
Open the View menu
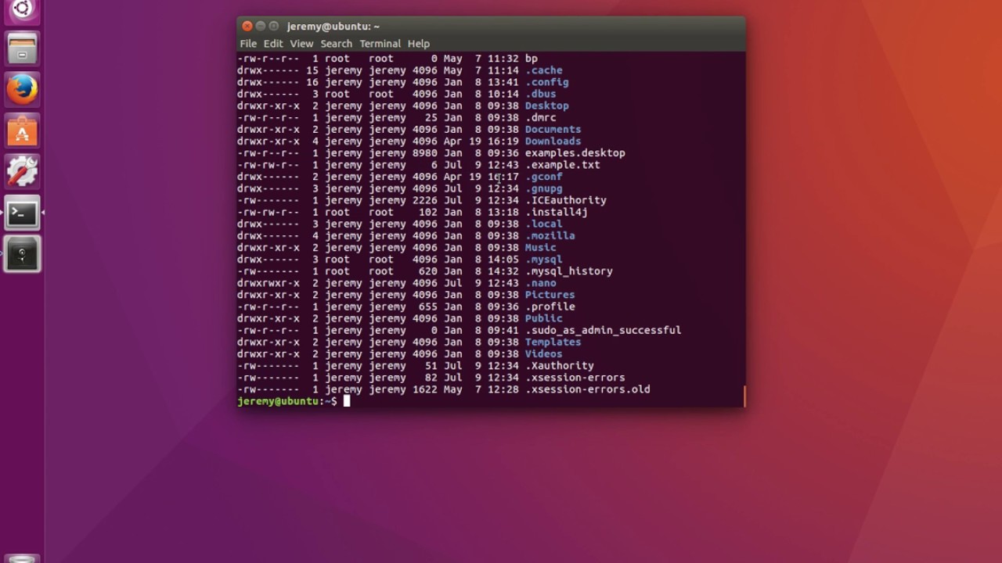(301, 44)
